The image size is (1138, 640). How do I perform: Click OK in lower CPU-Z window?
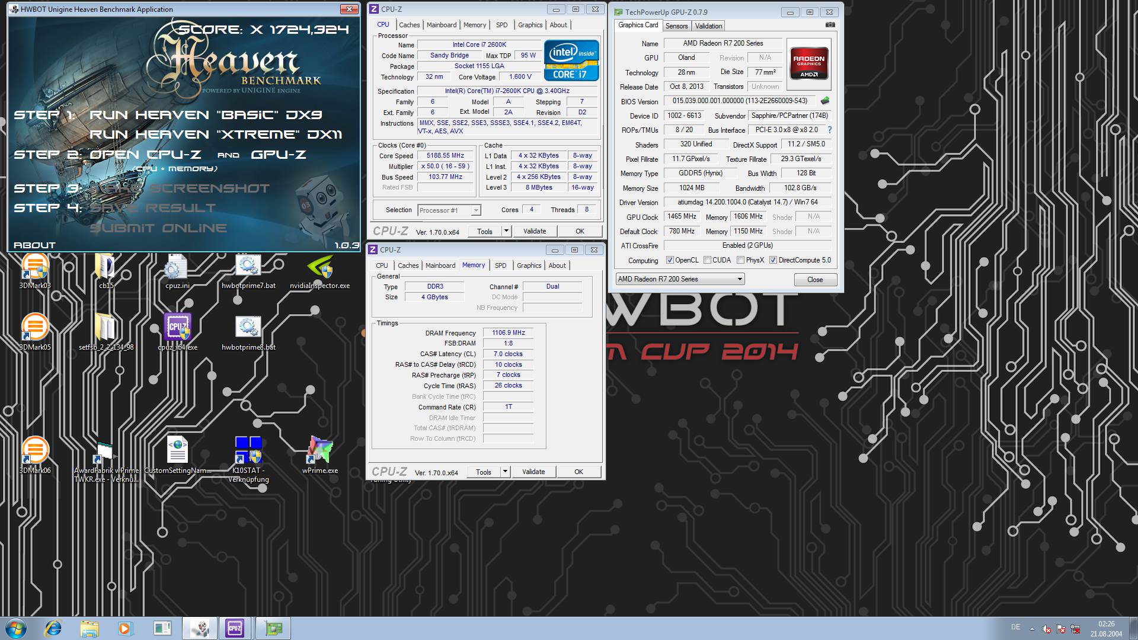click(578, 472)
